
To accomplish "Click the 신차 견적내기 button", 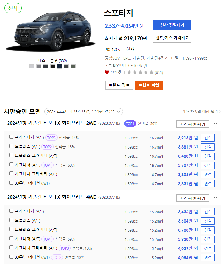I will click(x=172, y=25).
